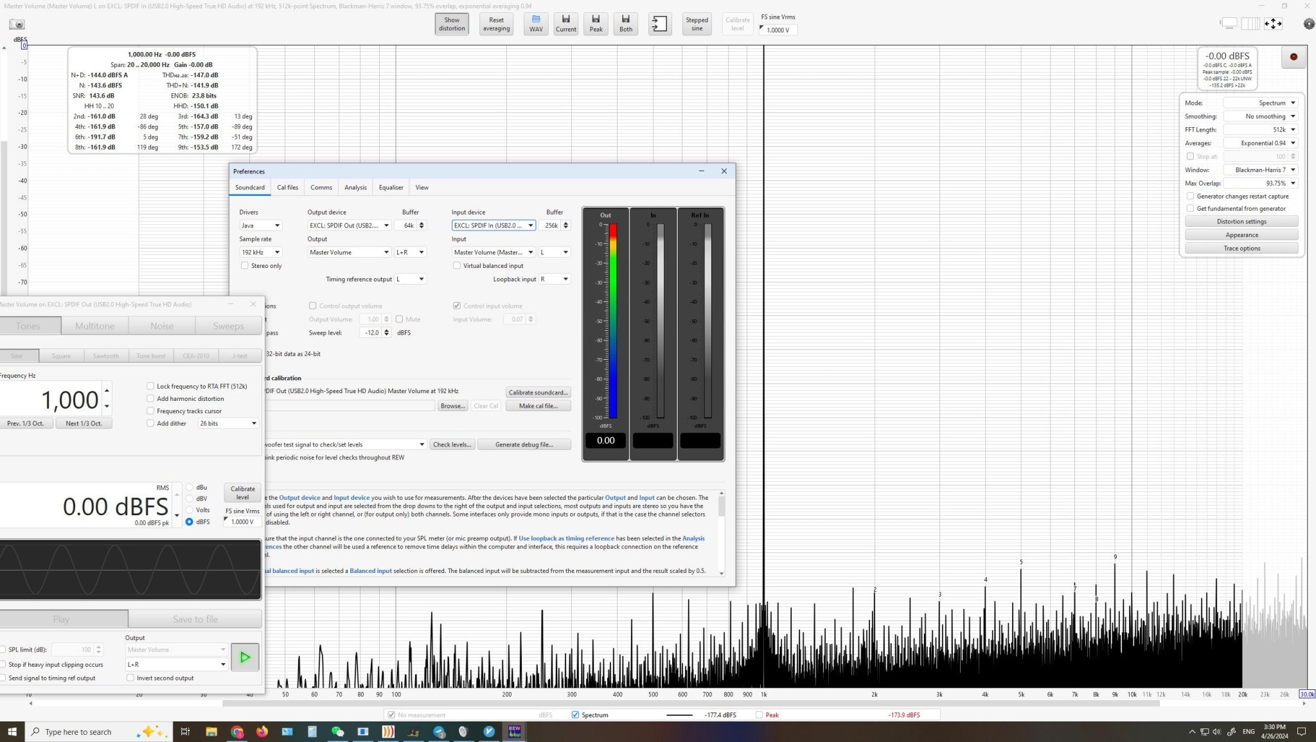
Task: Enable Add harmonic distortion
Action: (x=150, y=398)
